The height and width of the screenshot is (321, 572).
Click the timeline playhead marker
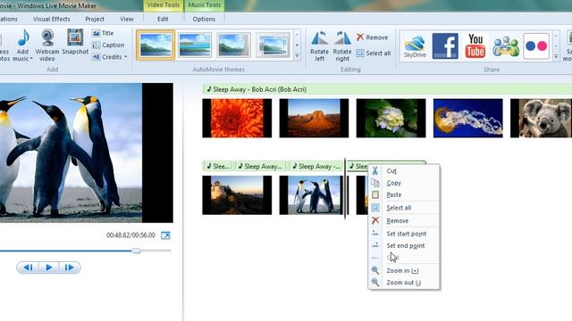click(345, 188)
